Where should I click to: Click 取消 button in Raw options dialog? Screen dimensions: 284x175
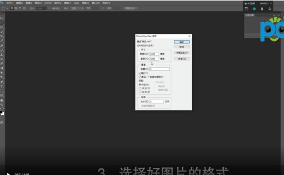click(x=182, y=47)
